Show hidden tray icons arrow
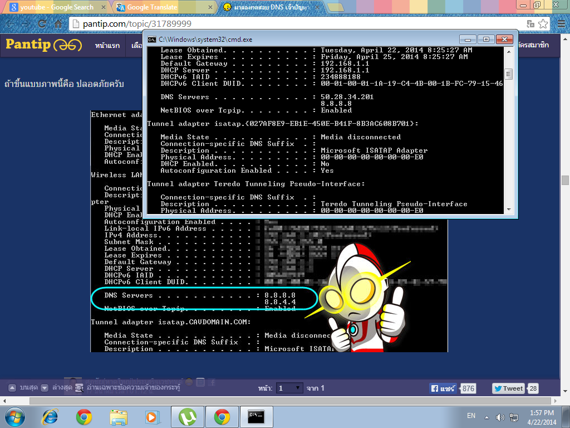The height and width of the screenshot is (428, 570). click(487, 417)
